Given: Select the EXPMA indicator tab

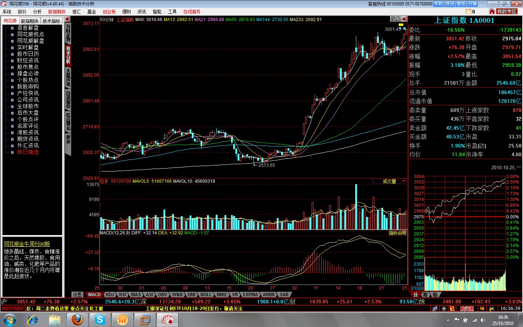Looking at the screenshot, I should 250,295.
